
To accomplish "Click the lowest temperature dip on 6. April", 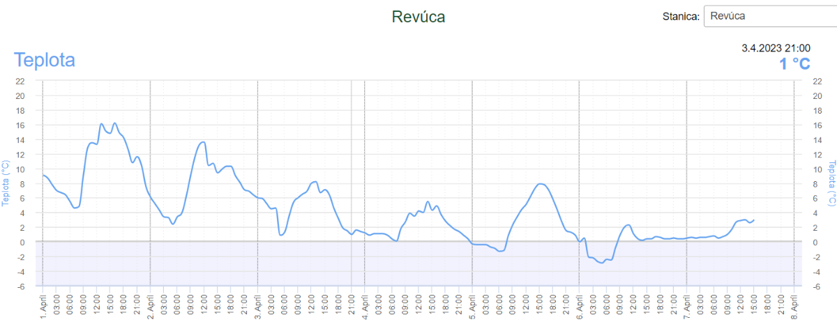I will point(601,263).
